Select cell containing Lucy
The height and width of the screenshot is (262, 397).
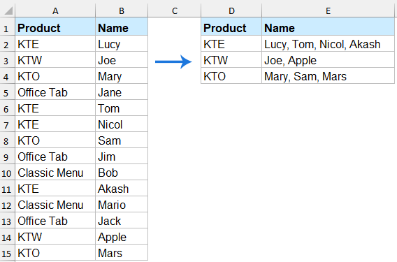pos(122,44)
